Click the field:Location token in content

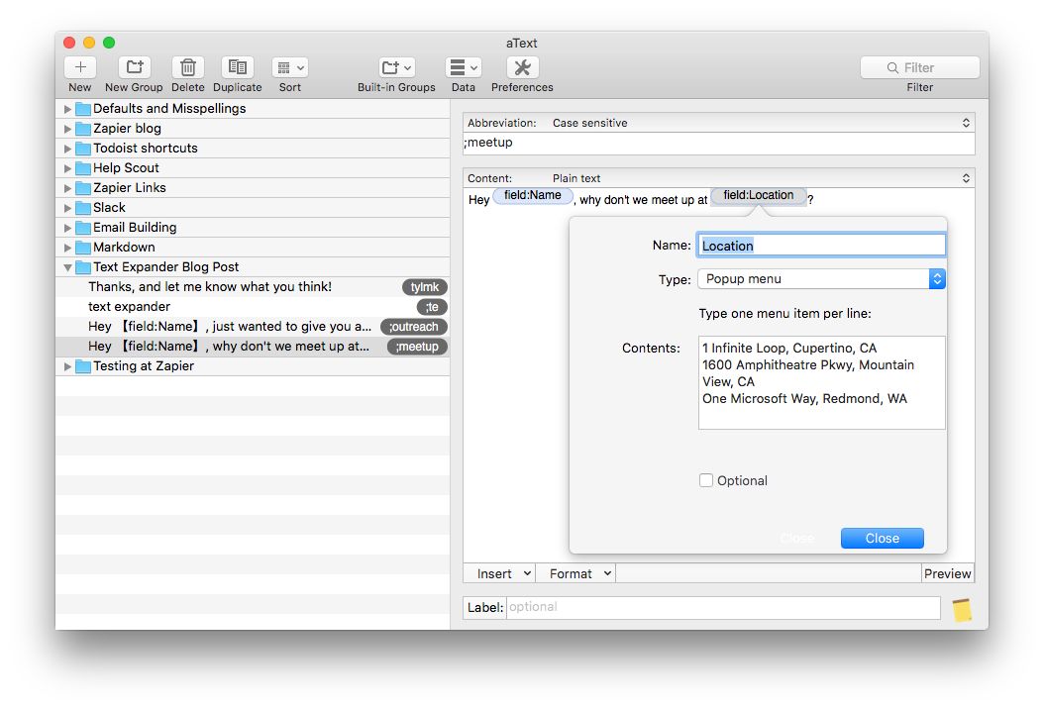pyautogui.click(x=759, y=196)
